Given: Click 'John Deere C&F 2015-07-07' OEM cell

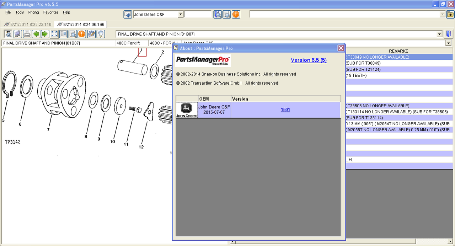Looking at the screenshot, I should 214,109.
